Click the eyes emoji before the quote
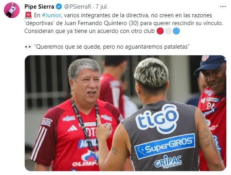The image size is (231, 175). point(28,47)
